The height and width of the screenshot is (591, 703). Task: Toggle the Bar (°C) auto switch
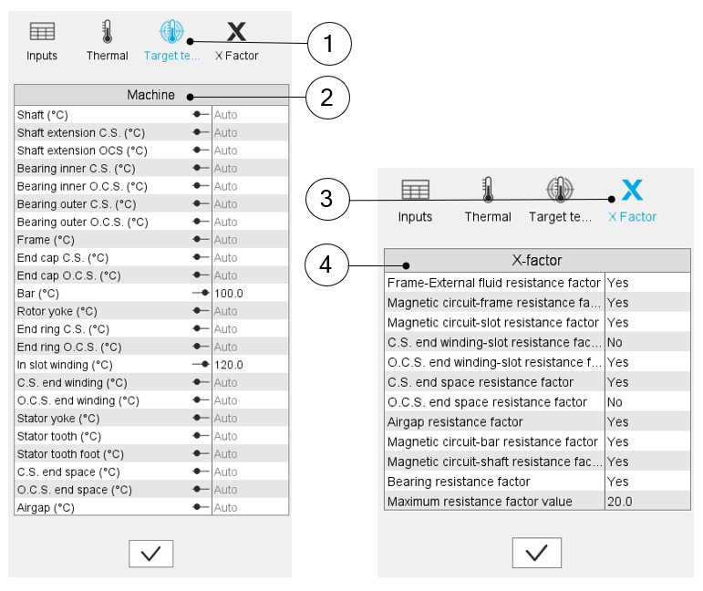(201, 293)
